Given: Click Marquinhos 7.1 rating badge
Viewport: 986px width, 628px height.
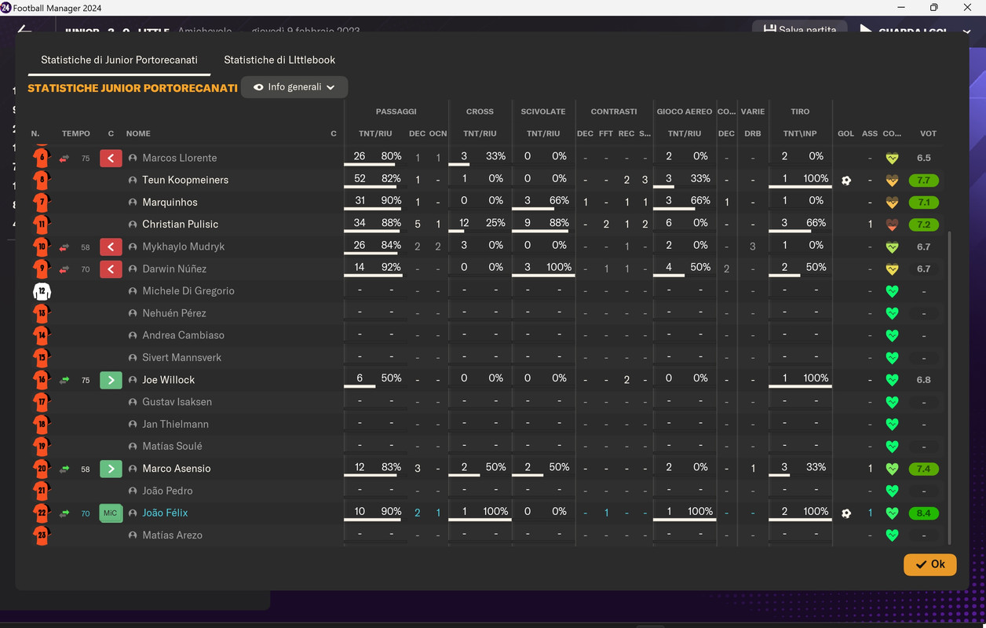Looking at the screenshot, I should pyautogui.click(x=923, y=203).
